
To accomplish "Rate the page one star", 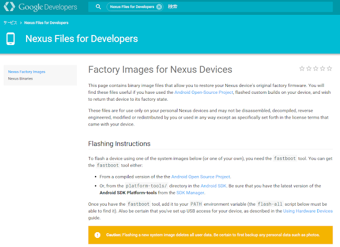I will click(x=302, y=68).
